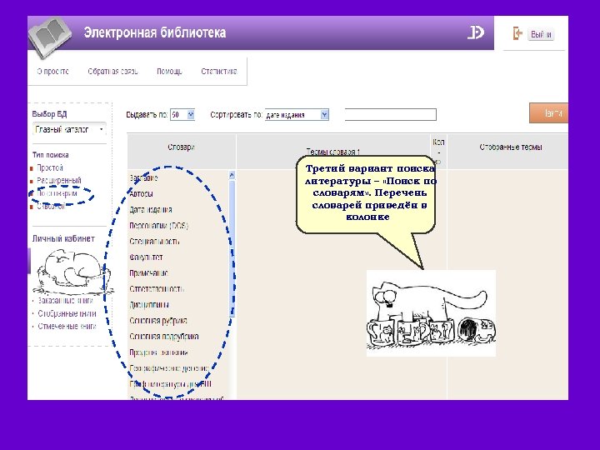Select the Заглавие dictionary

tap(143, 178)
